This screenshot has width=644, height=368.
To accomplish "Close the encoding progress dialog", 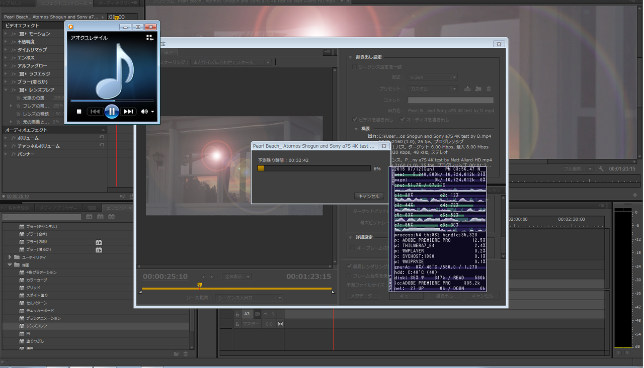I will click(383, 146).
